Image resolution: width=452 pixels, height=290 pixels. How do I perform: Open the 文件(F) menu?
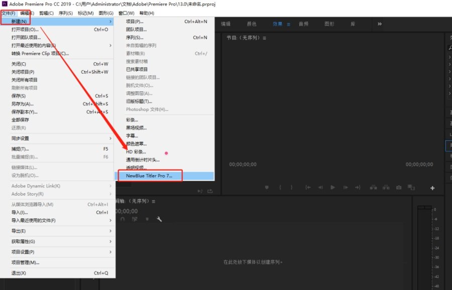tap(9, 13)
